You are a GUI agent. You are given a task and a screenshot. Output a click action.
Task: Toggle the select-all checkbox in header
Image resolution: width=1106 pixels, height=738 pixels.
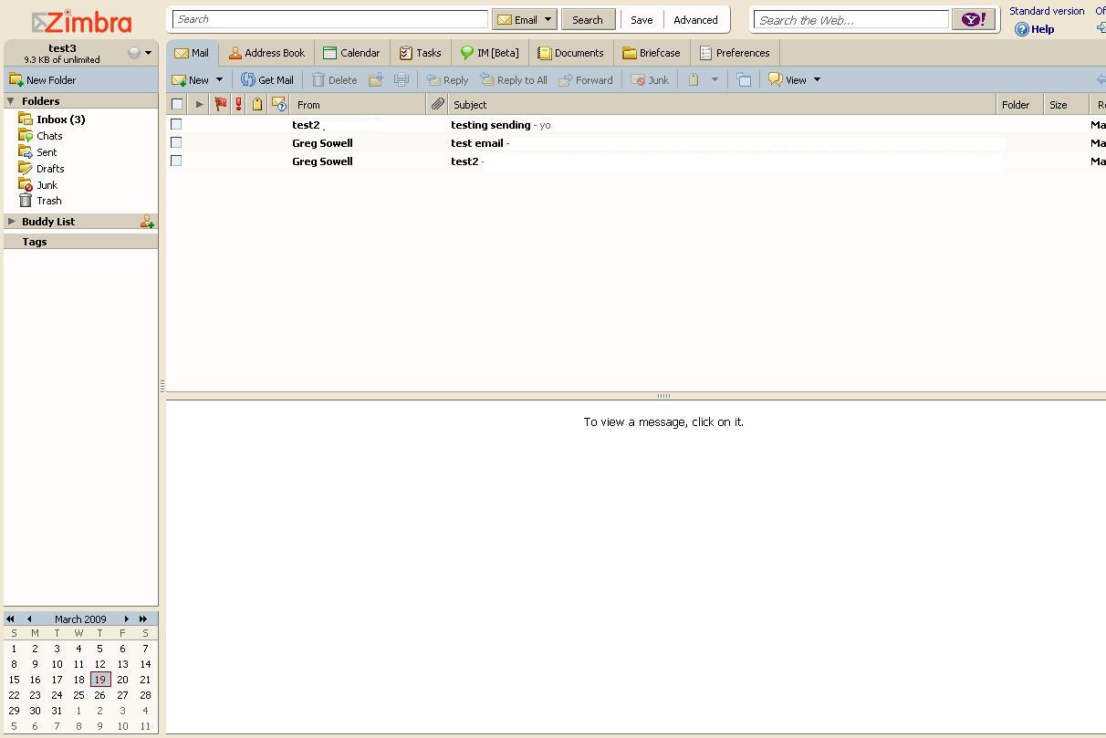pos(177,105)
